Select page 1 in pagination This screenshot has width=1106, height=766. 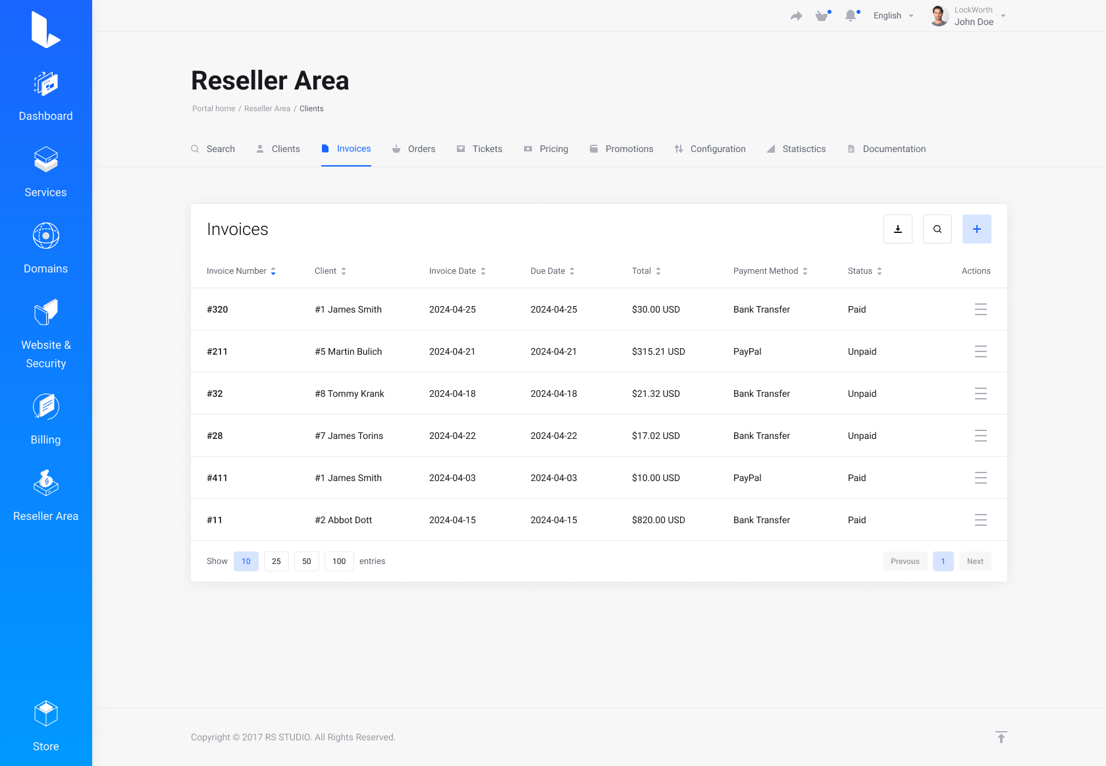point(943,561)
